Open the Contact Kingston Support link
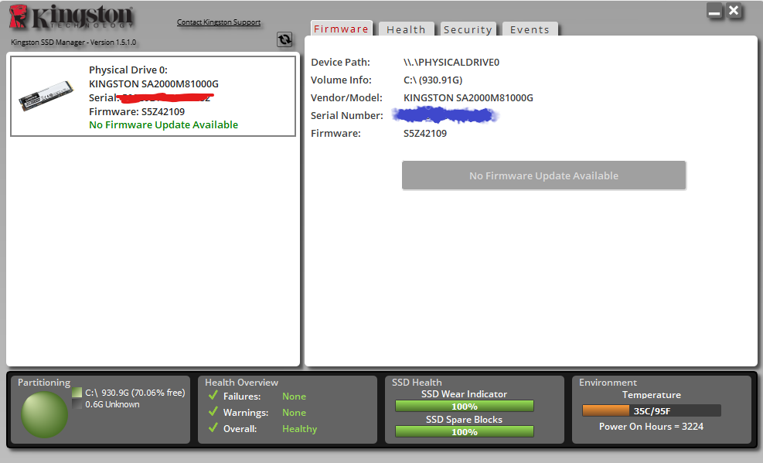 (x=219, y=22)
